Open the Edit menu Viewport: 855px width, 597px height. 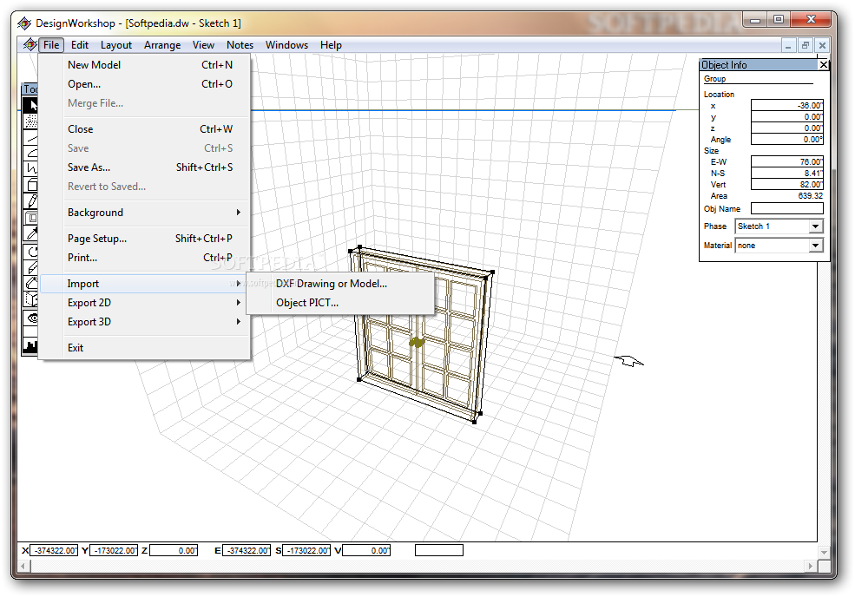tap(80, 45)
